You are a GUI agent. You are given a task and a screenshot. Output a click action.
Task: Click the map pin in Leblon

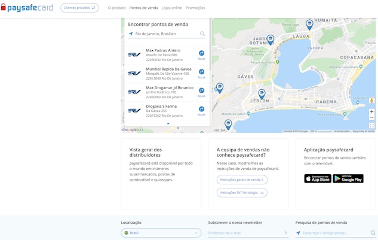click(x=262, y=94)
